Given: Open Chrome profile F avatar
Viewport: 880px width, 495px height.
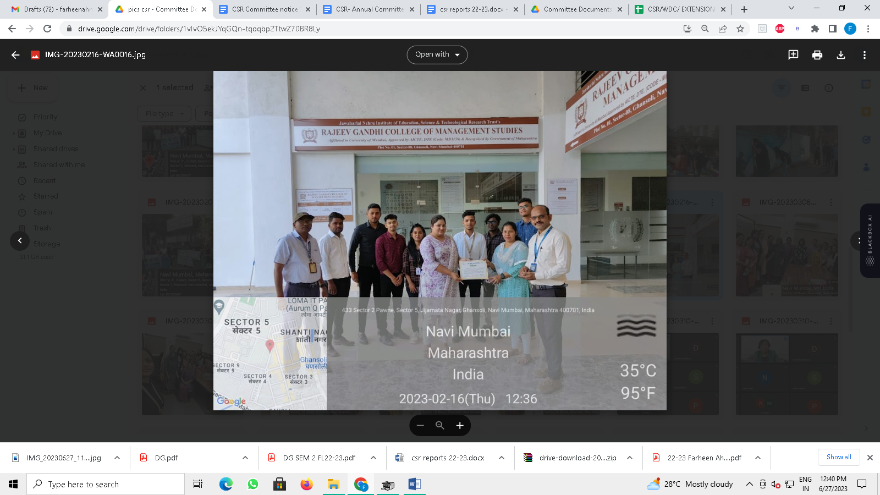Looking at the screenshot, I should point(850,29).
